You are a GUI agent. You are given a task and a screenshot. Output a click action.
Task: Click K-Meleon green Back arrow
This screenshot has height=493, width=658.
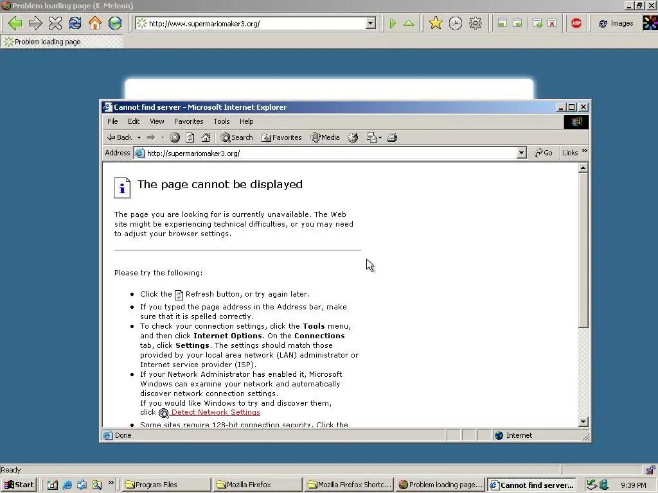click(x=15, y=23)
